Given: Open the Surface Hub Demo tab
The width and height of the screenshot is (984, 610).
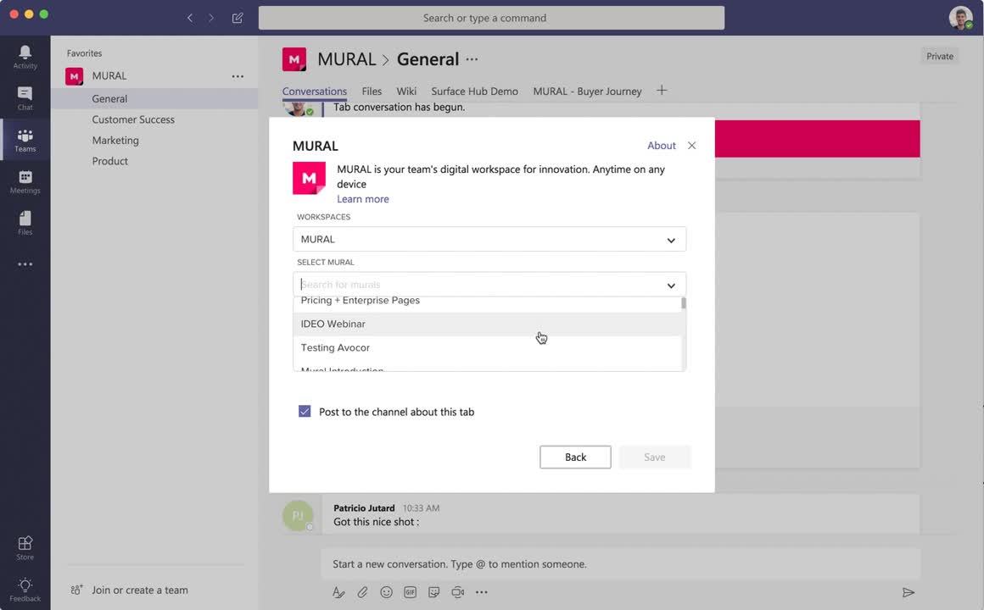Looking at the screenshot, I should click(474, 91).
